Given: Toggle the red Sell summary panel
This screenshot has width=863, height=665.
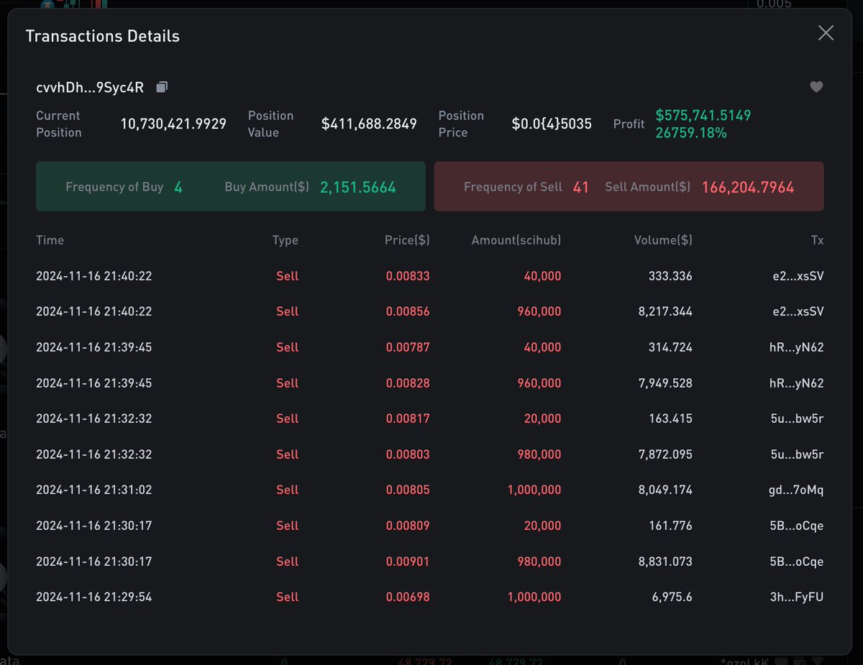Looking at the screenshot, I should click(x=629, y=187).
